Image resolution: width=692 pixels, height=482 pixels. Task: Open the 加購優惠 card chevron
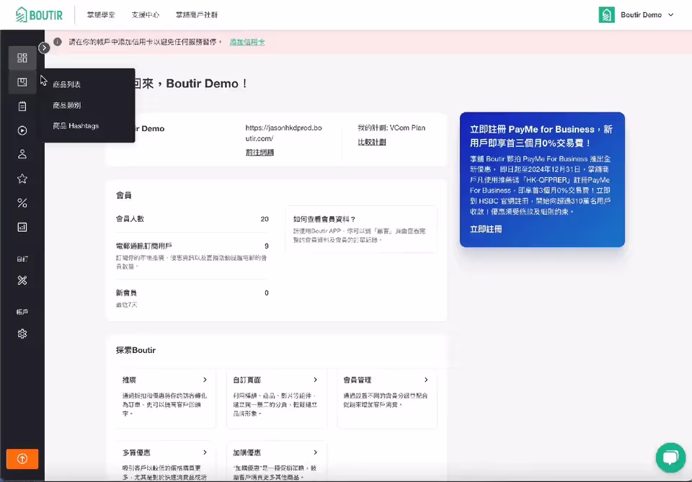[315, 452]
